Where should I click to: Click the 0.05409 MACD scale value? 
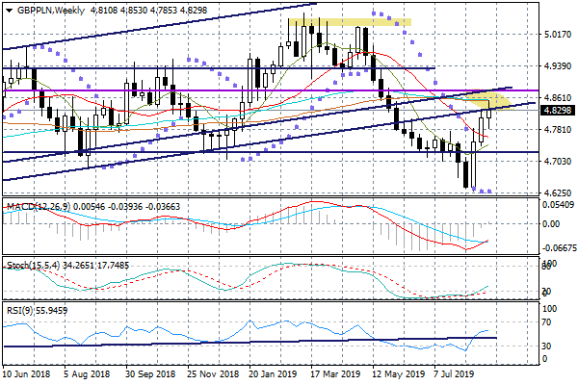pyautogui.click(x=559, y=205)
